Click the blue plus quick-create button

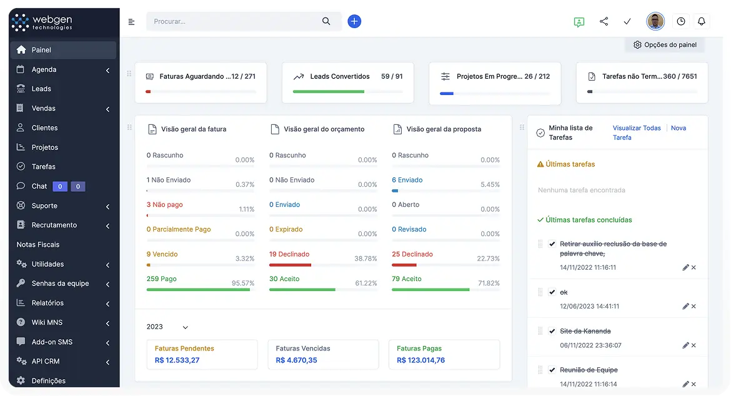[354, 21]
